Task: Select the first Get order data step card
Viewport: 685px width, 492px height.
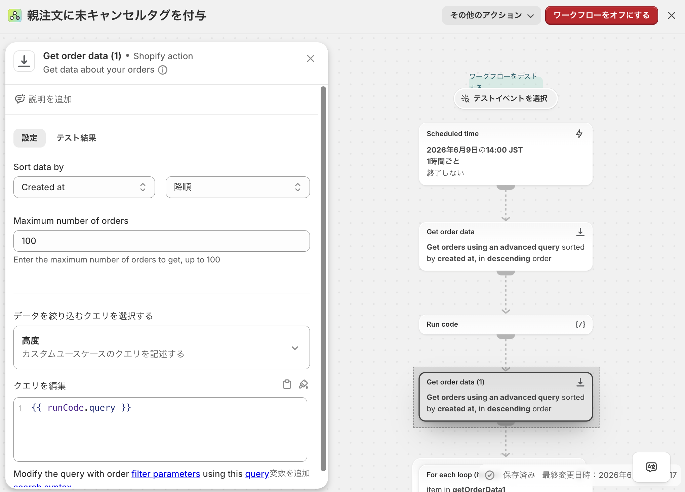Action: (506, 246)
